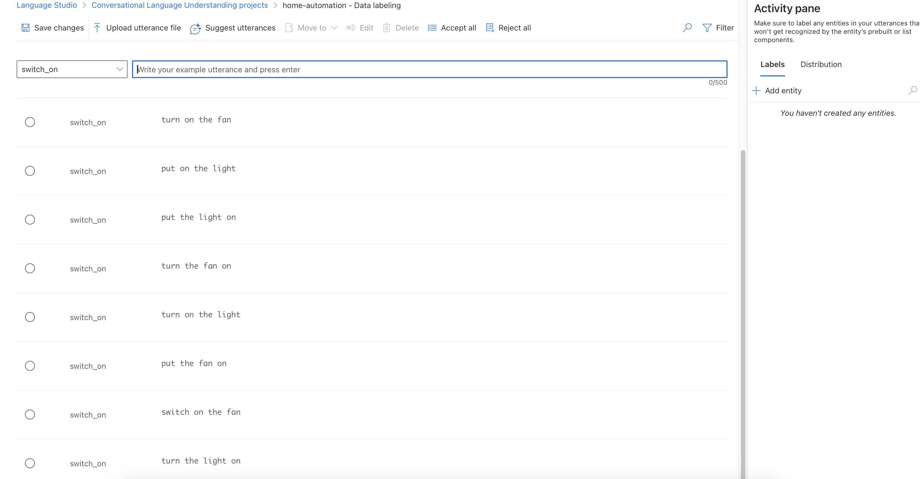This screenshot has width=920, height=479.
Task: Click the Upload utterance file arrow icon
Action: 97,28
